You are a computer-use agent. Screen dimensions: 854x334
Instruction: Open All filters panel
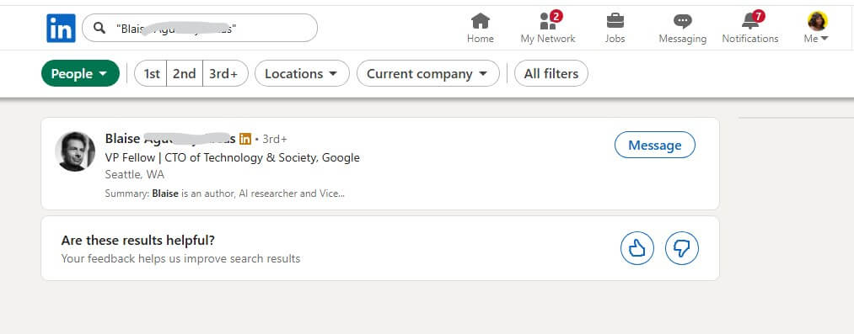(x=551, y=73)
